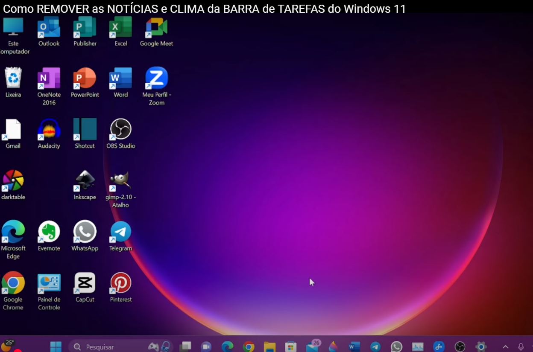The width and height of the screenshot is (533, 352).
Task: Click the gimp-2.10 Atalho shortcut
Action: pos(121,189)
